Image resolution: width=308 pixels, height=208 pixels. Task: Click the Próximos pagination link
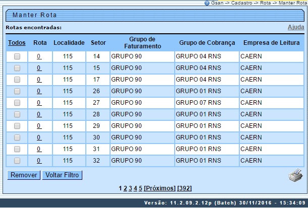[x=160, y=188]
